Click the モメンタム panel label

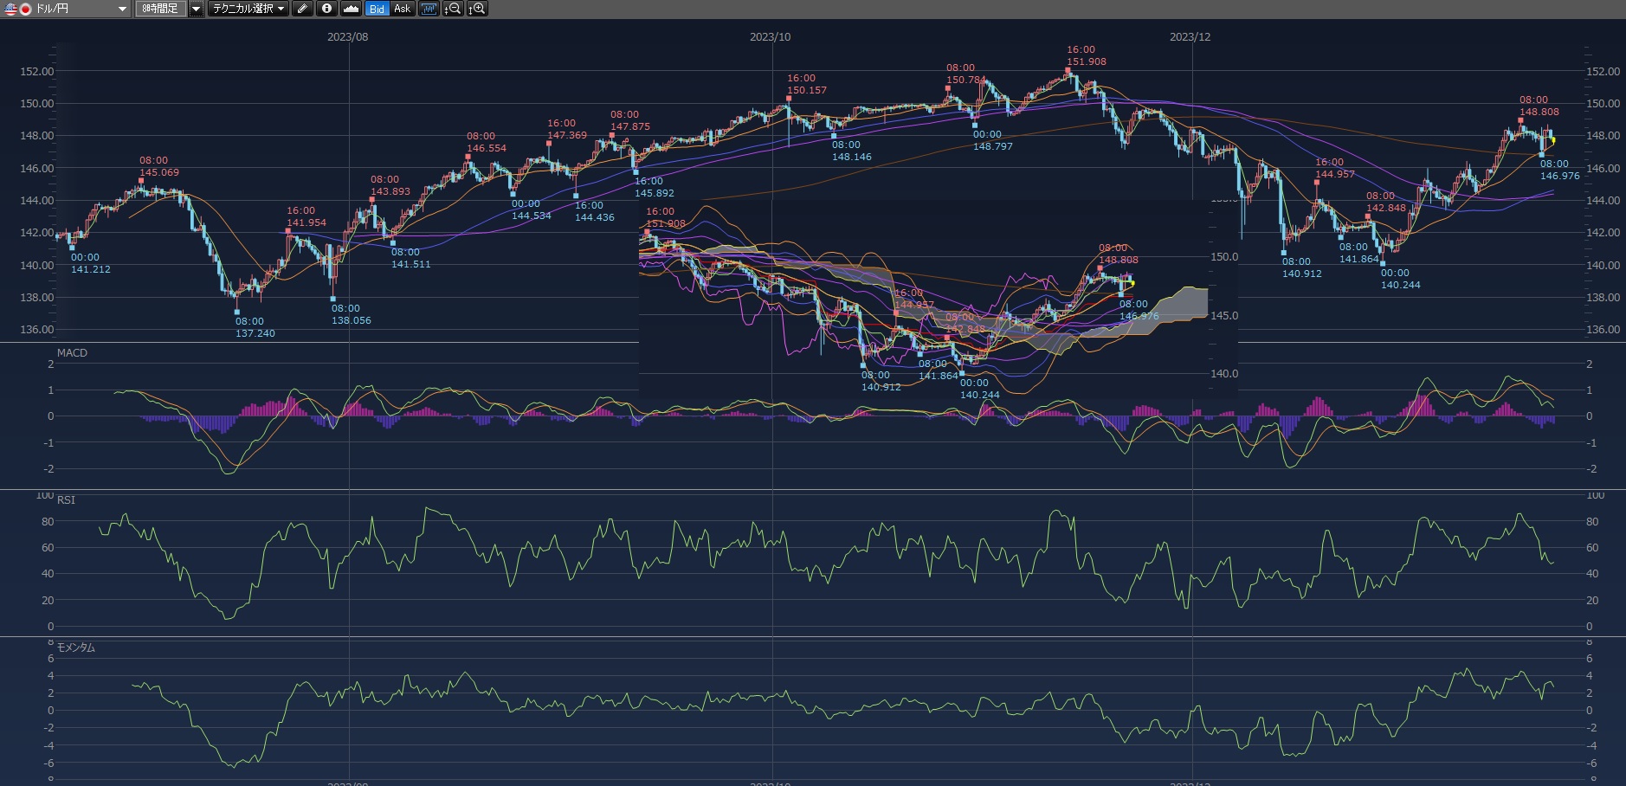[x=76, y=647]
